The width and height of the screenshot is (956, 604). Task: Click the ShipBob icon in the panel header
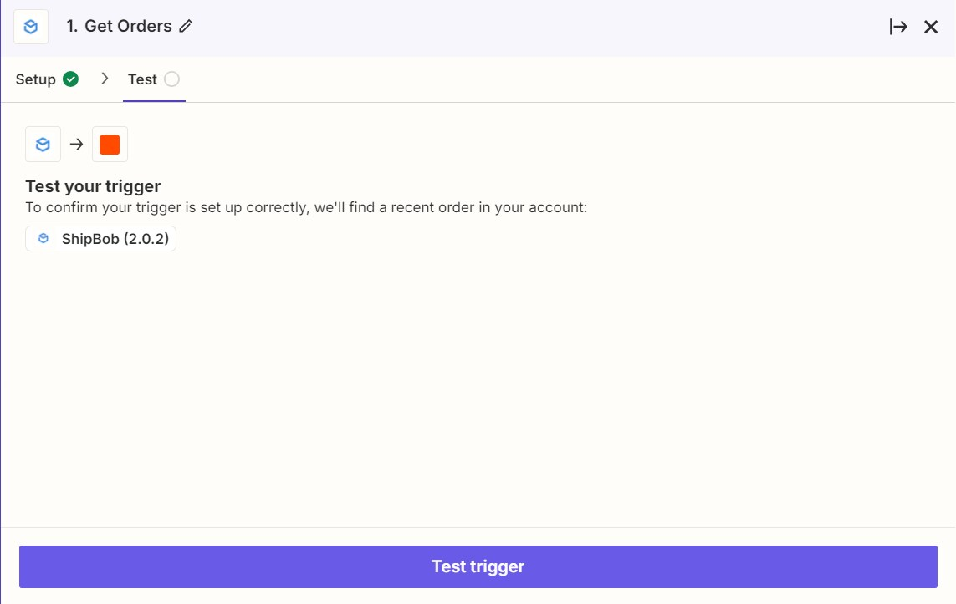pyautogui.click(x=30, y=26)
